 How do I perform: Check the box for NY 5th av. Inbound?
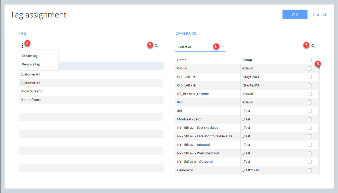coord(310,145)
